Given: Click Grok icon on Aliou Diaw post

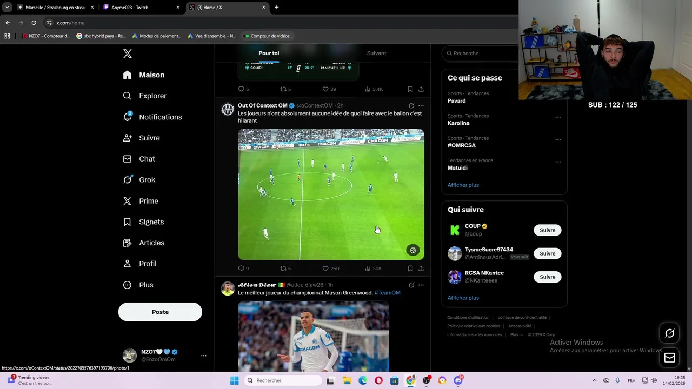Looking at the screenshot, I should [411, 285].
